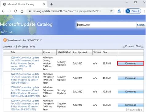Click the Search button

[141, 25]
